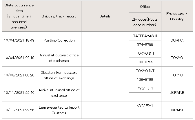Image resolution: width=195 pixels, height=120 pixels.
Task: Select the Office header cell
Action: pyautogui.click(x=145, y=7)
